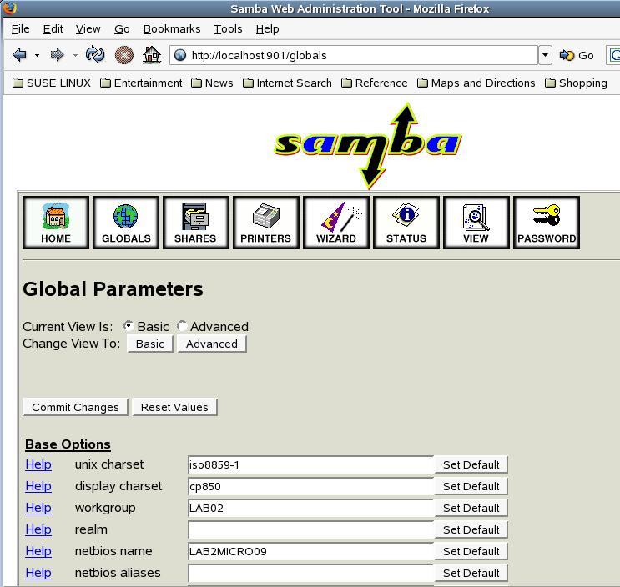The width and height of the screenshot is (620, 587).
Task: Stop loading with the Stop icon
Action: point(124,55)
